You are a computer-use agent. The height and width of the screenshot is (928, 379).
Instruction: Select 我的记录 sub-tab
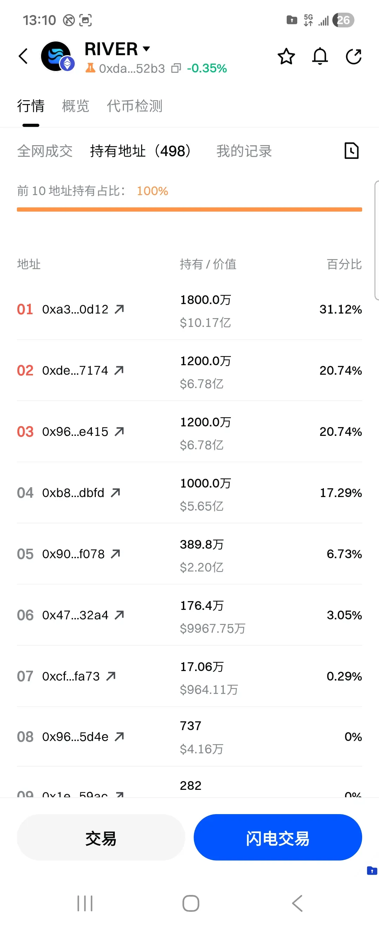(244, 151)
